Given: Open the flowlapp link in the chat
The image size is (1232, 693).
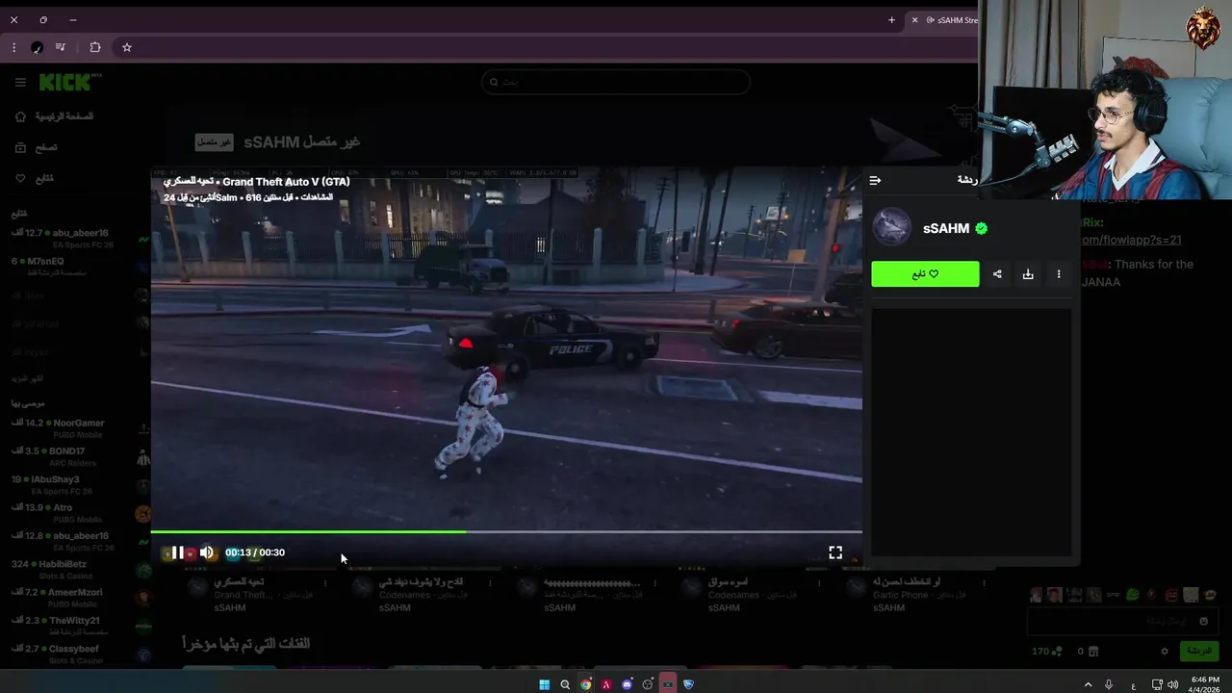Looking at the screenshot, I should click(x=1130, y=240).
